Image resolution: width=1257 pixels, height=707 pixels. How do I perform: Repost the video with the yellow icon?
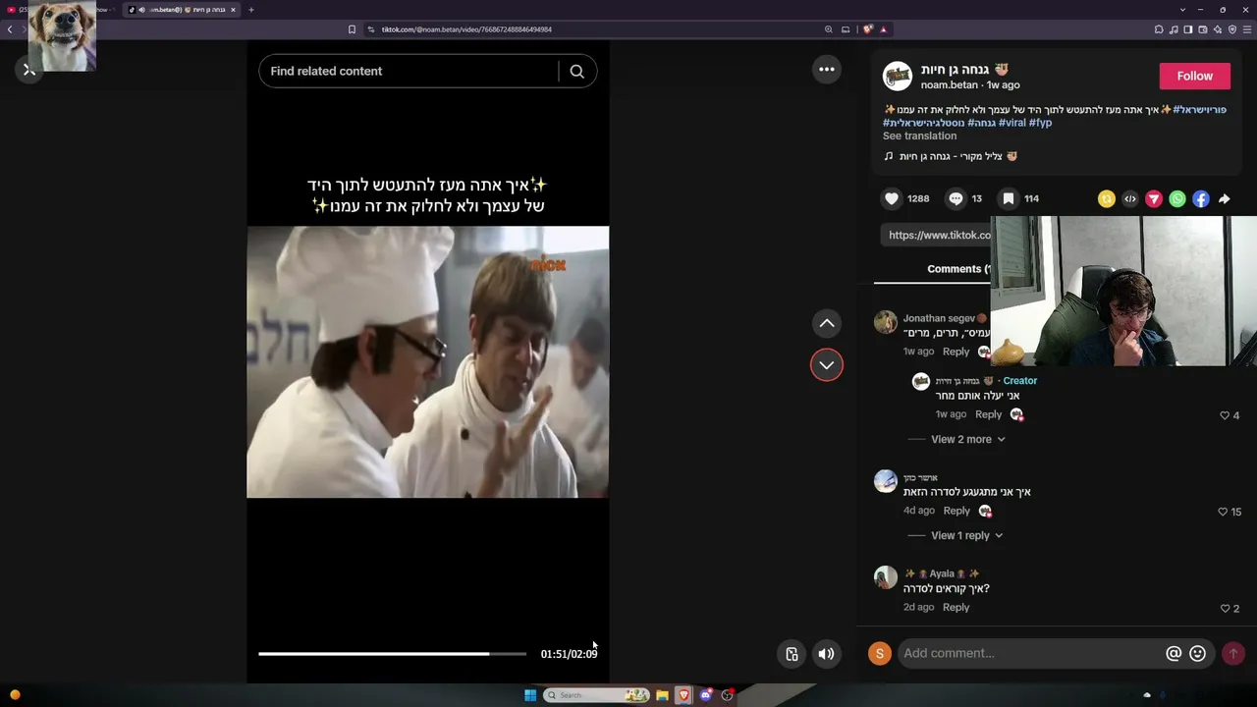(x=1107, y=199)
